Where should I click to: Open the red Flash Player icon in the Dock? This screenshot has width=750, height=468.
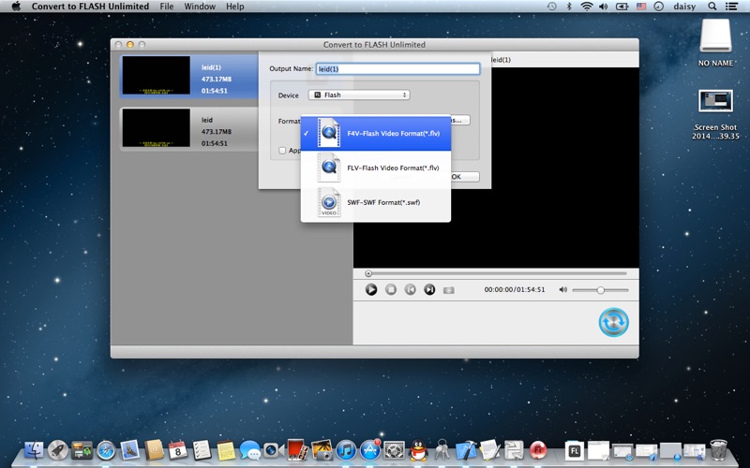tap(538, 450)
